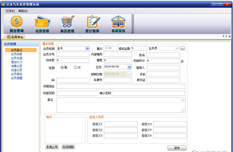Click 会员管理 sidebar header

21,44
